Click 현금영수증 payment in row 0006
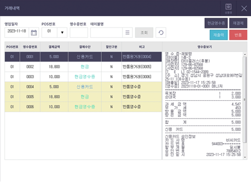Viewport: 251px width, 182px height. 85,107
